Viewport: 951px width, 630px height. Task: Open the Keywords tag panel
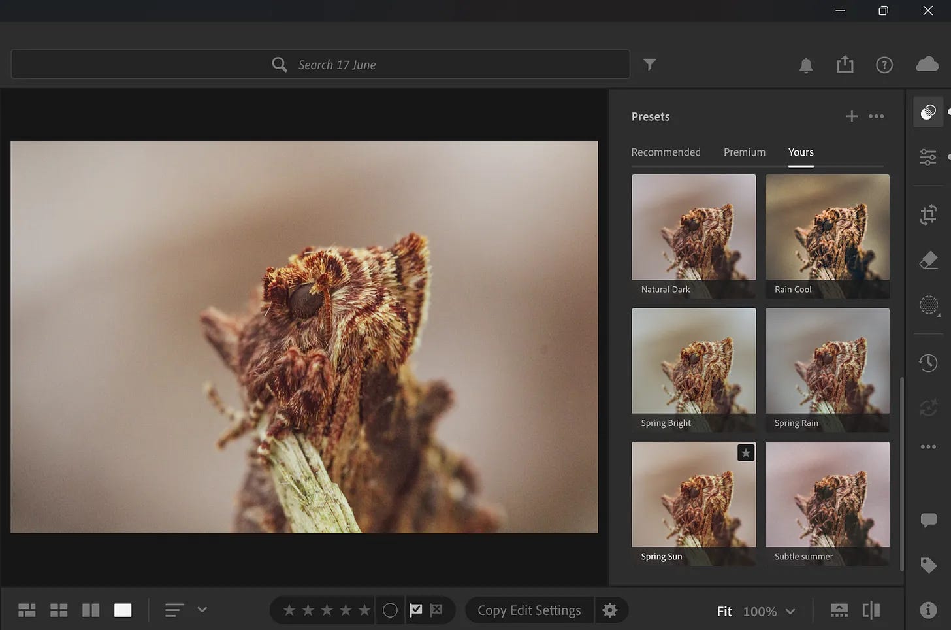(x=927, y=565)
